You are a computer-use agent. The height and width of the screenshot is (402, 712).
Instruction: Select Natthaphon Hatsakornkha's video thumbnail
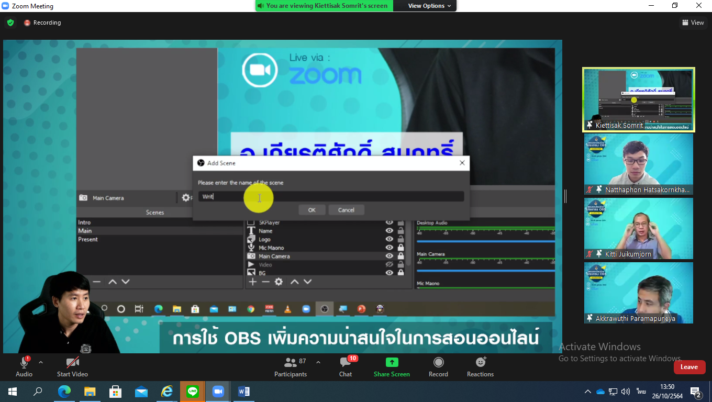click(x=639, y=164)
